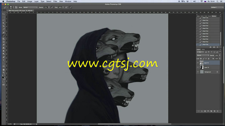The image size is (225, 126).
Task: Delete layer trash icon in Layers panel
Action: [x=217, y=111]
